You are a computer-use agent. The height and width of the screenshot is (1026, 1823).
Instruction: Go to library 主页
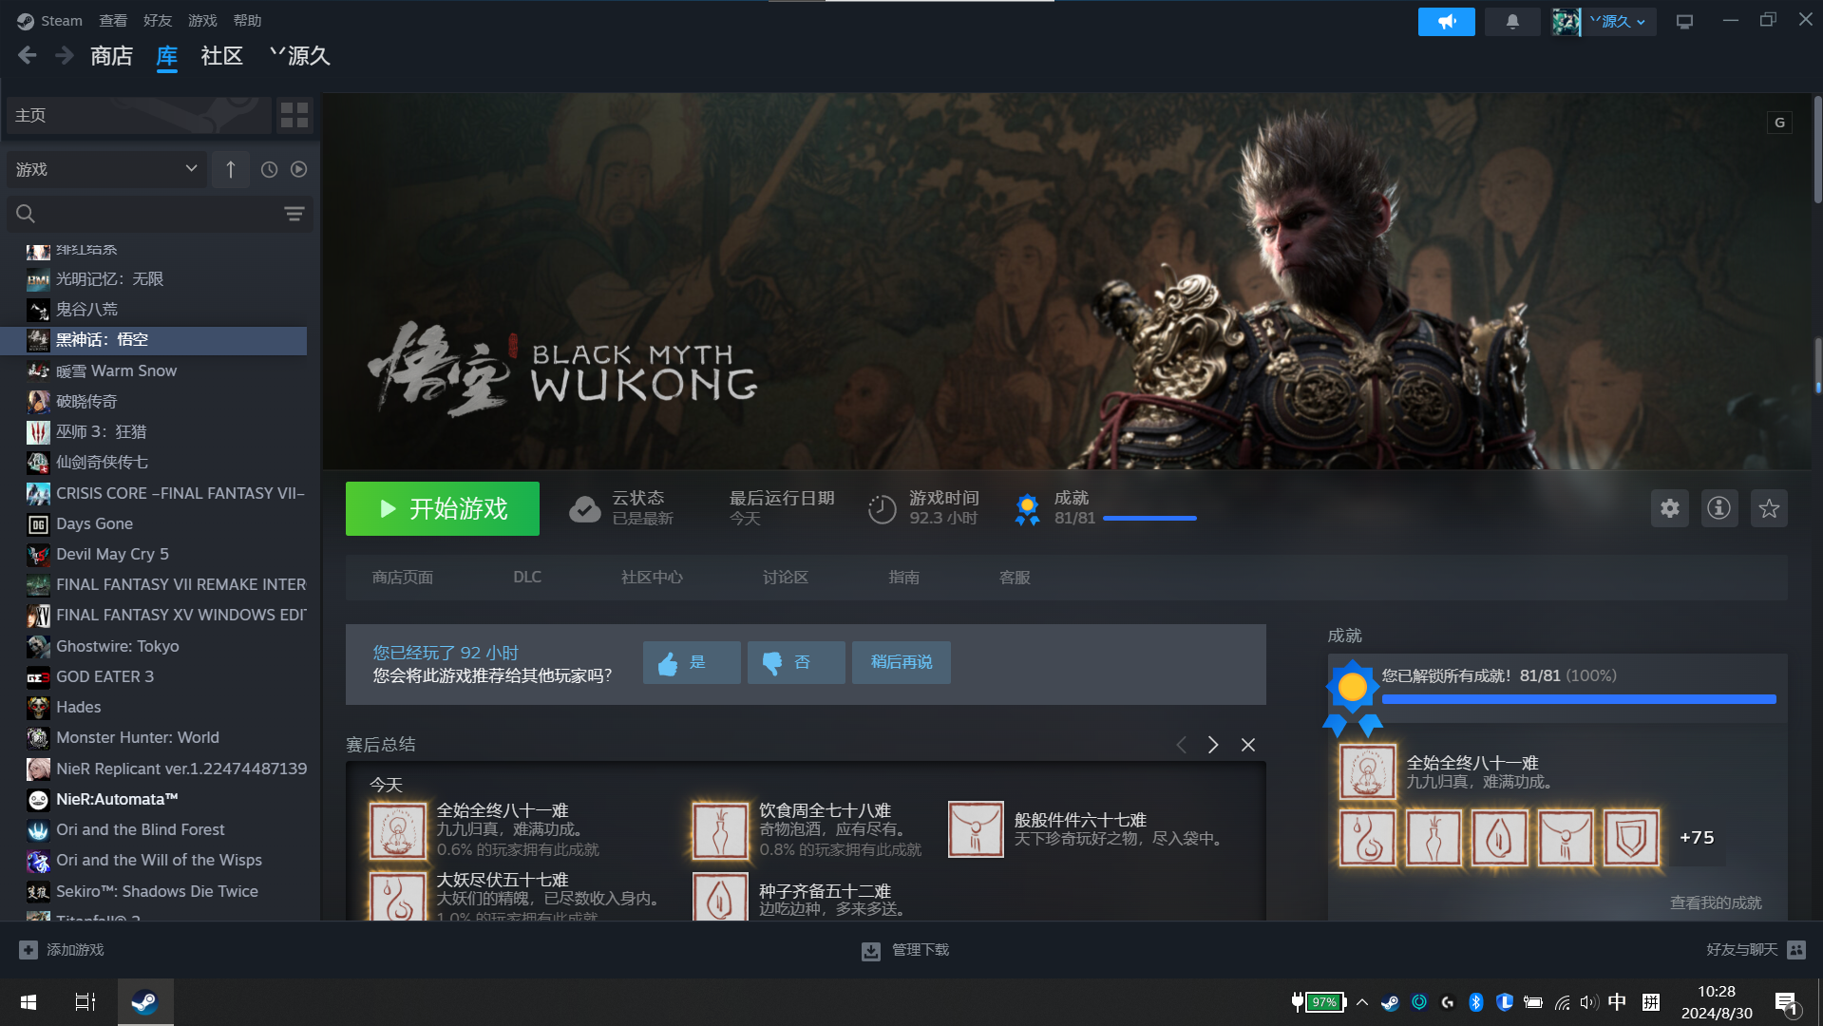(139, 115)
